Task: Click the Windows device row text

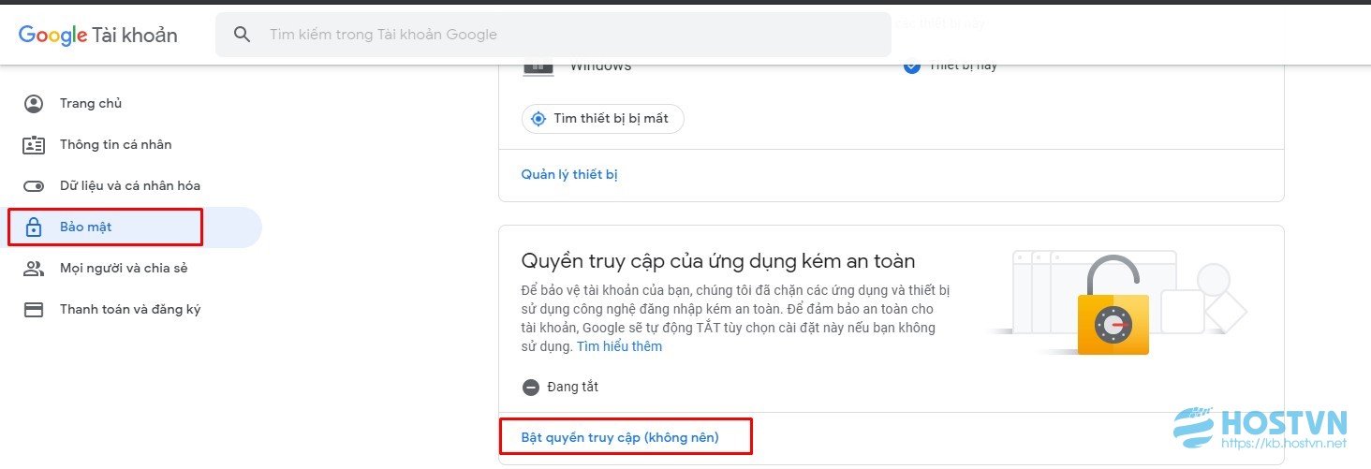Action: [x=600, y=66]
